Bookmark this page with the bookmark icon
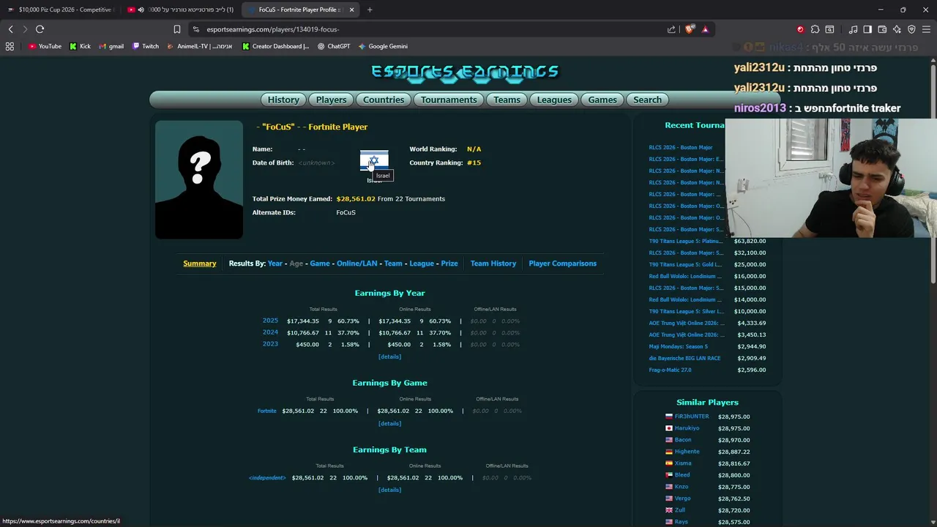This screenshot has height=527, width=937. (176, 29)
